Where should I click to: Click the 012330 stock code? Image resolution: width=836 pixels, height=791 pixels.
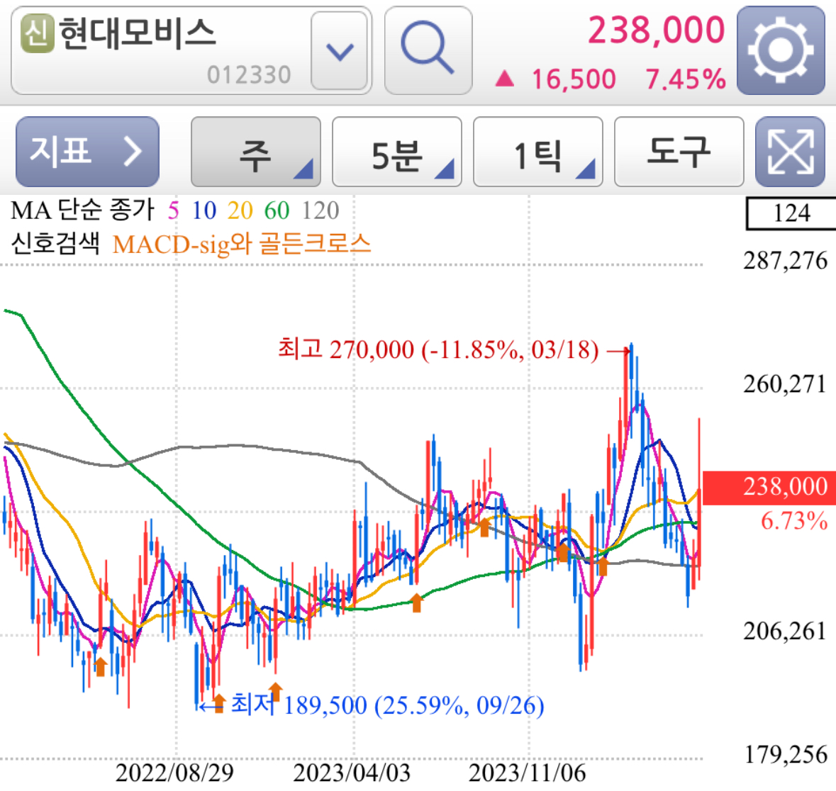point(249,75)
